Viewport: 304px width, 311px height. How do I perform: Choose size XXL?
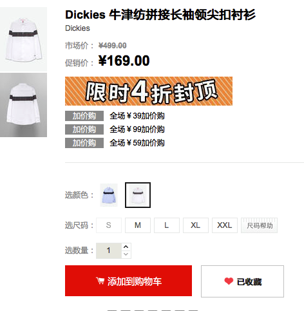(x=225, y=225)
